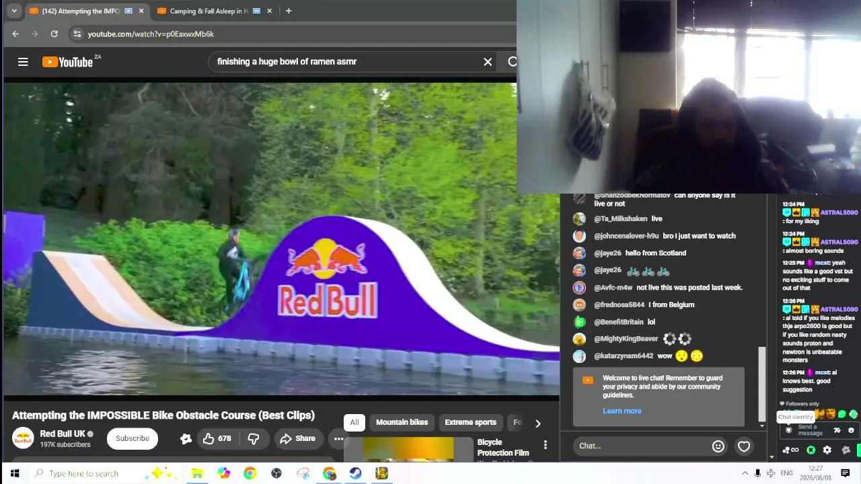This screenshot has height=484, width=861.
Task: Open the Red Bull UK channel name
Action: (x=63, y=434)
